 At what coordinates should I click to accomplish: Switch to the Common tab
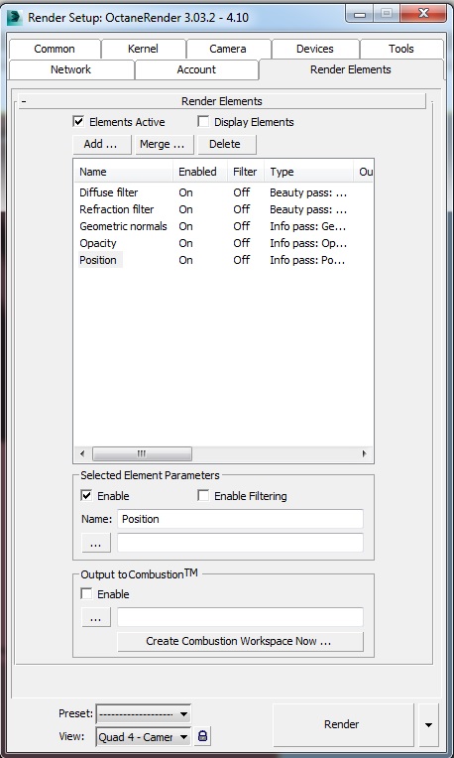(55, 49)
